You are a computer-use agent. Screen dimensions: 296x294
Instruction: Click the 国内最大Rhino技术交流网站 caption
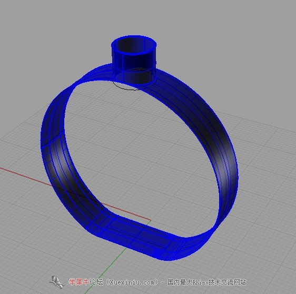point(206,282)
